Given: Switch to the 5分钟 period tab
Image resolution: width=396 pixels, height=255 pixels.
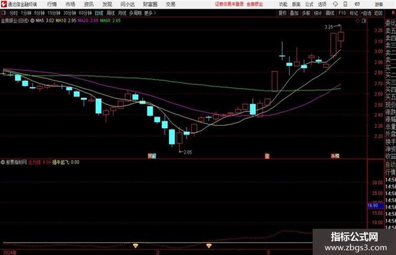Looking at the screenshot, I should pyautogui.click(x=39, y=13).
